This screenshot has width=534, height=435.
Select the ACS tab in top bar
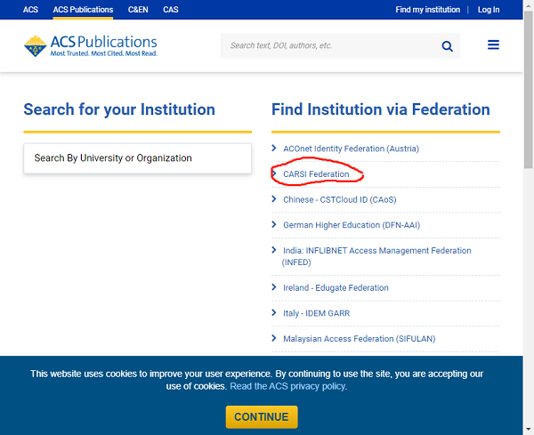pos(30,10)
